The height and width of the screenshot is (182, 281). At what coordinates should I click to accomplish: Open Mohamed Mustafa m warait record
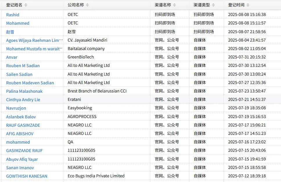pyautogui.click(x=34, y=49)
